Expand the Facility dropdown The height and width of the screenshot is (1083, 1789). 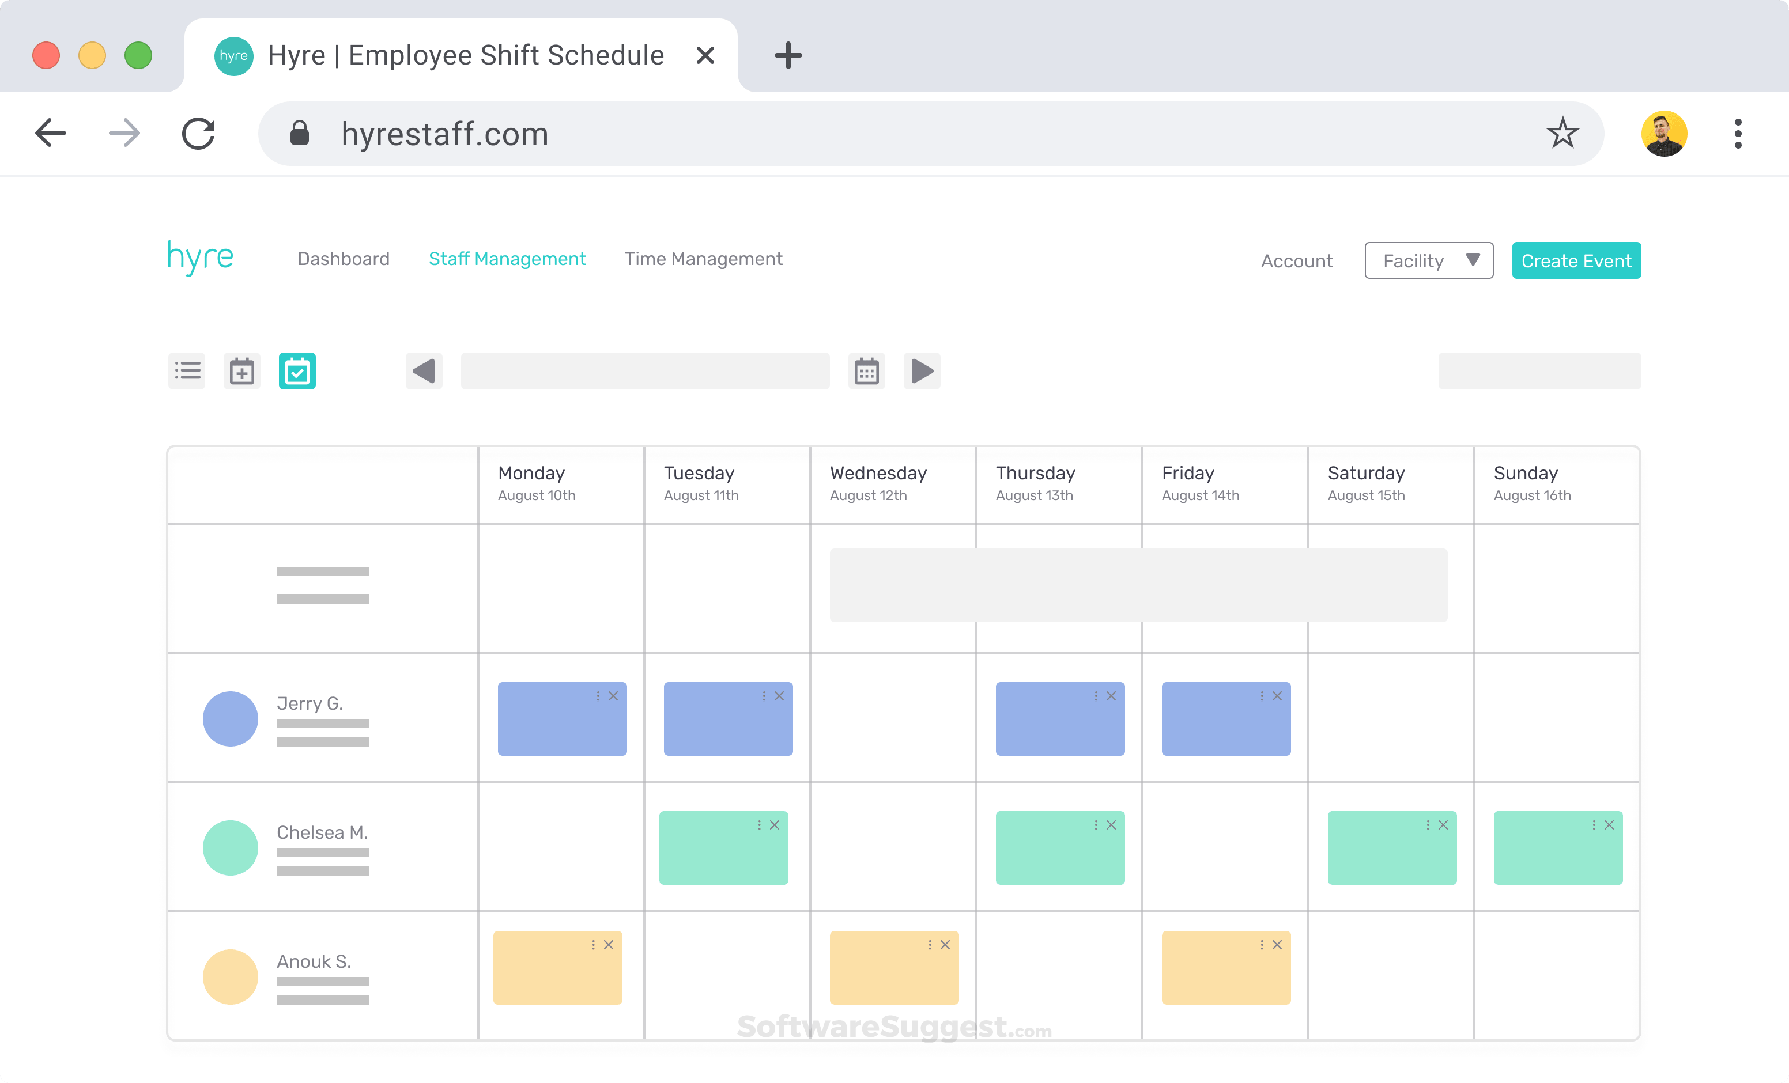(x=1428, y=260)
